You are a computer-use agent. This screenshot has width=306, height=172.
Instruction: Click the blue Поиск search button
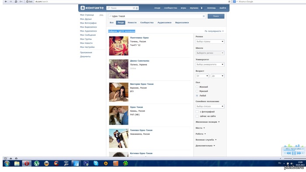tap(216, 16)
